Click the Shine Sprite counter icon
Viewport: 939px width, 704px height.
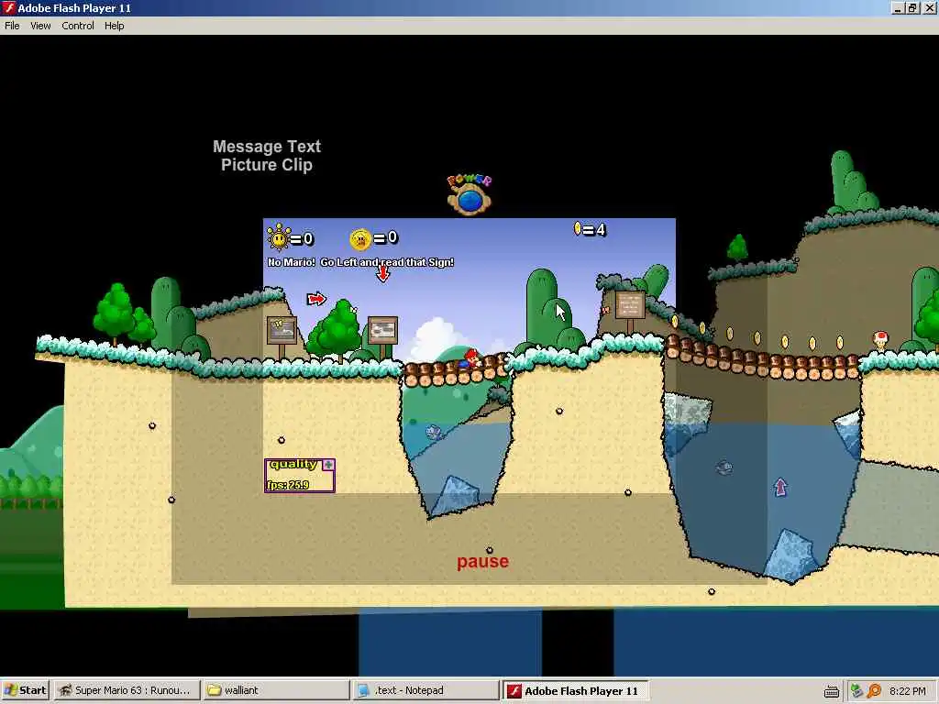click(x=279, y=237)
